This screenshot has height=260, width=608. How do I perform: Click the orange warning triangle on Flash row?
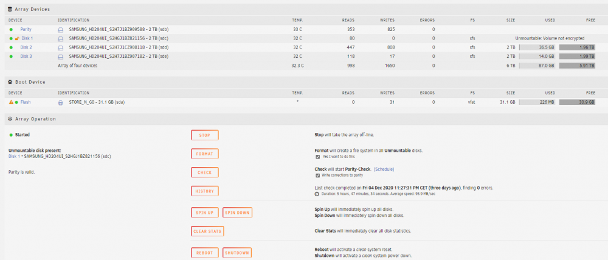pos(11,102)
